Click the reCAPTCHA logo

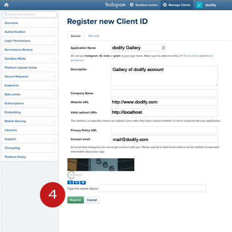[x=75, y=175]
